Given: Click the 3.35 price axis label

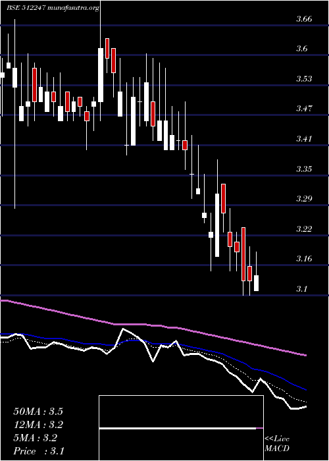Looking at the screenshot, I should tap(304, 169).
